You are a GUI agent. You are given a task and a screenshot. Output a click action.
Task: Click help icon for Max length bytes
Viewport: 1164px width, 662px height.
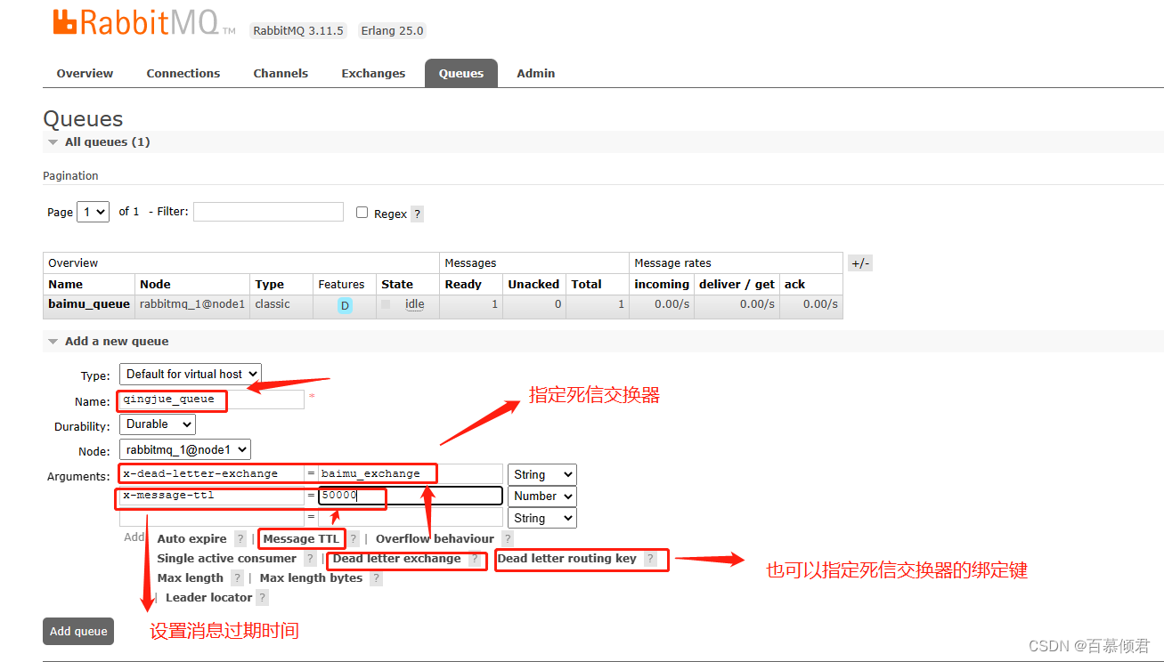coord(376,577)
